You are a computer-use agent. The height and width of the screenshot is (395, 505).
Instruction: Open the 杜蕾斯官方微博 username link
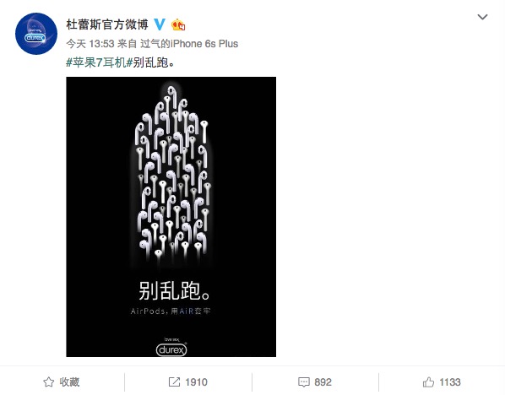(107, 24)
